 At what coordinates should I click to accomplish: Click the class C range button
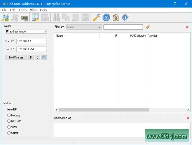(x=37, y=57)
